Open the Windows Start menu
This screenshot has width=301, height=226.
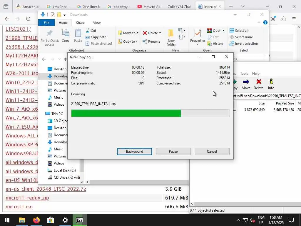7,220
